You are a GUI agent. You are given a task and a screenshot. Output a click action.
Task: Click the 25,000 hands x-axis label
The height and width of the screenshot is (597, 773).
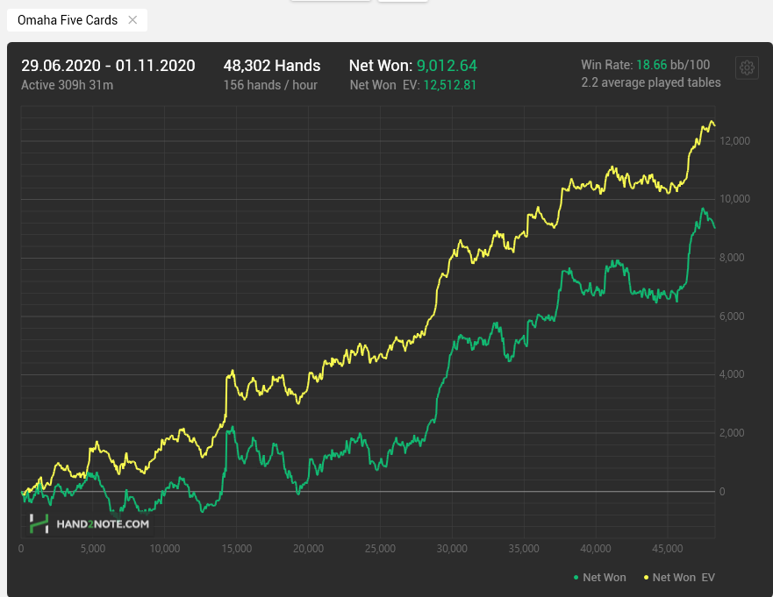(379, 549)
